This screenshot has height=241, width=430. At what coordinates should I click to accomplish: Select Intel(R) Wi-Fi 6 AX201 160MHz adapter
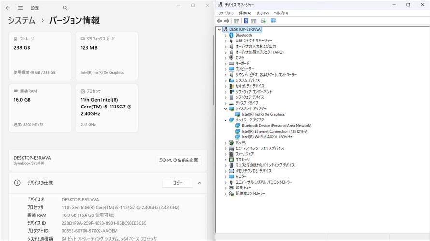tap(266, 137)
